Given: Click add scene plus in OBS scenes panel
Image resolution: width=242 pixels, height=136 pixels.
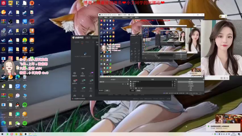Looking at the screenshot, I should (123, 84).
